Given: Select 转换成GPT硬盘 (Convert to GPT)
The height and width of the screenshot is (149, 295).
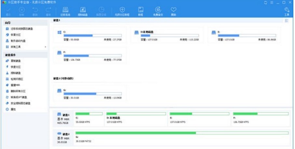Looking at the screenshot, I should pos(16,97).
